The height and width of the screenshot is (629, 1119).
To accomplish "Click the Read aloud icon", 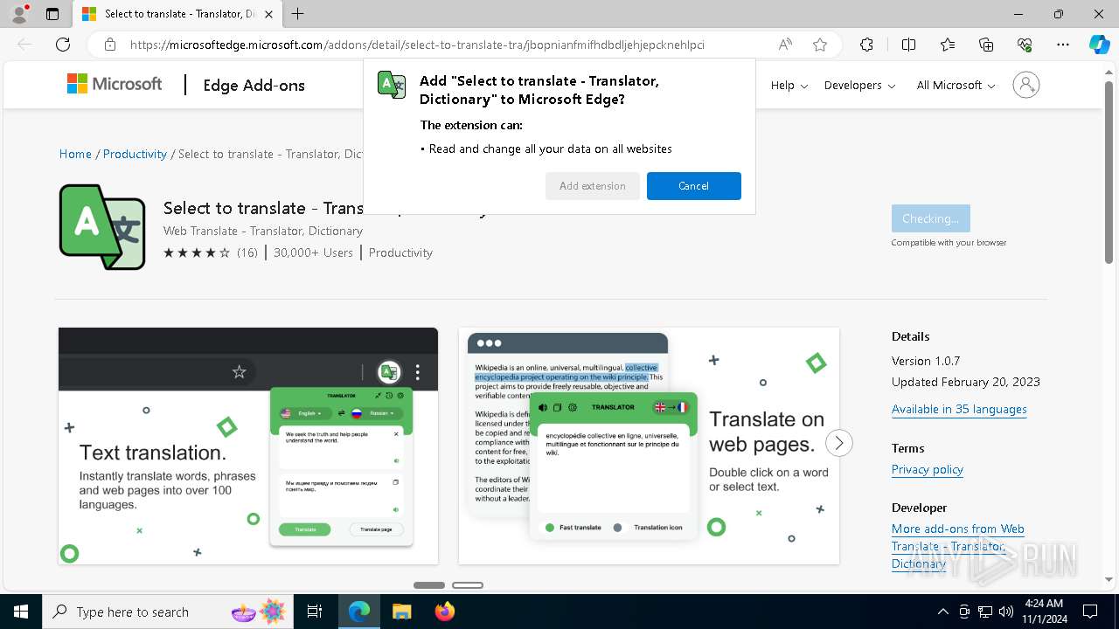I will (785, 45).
